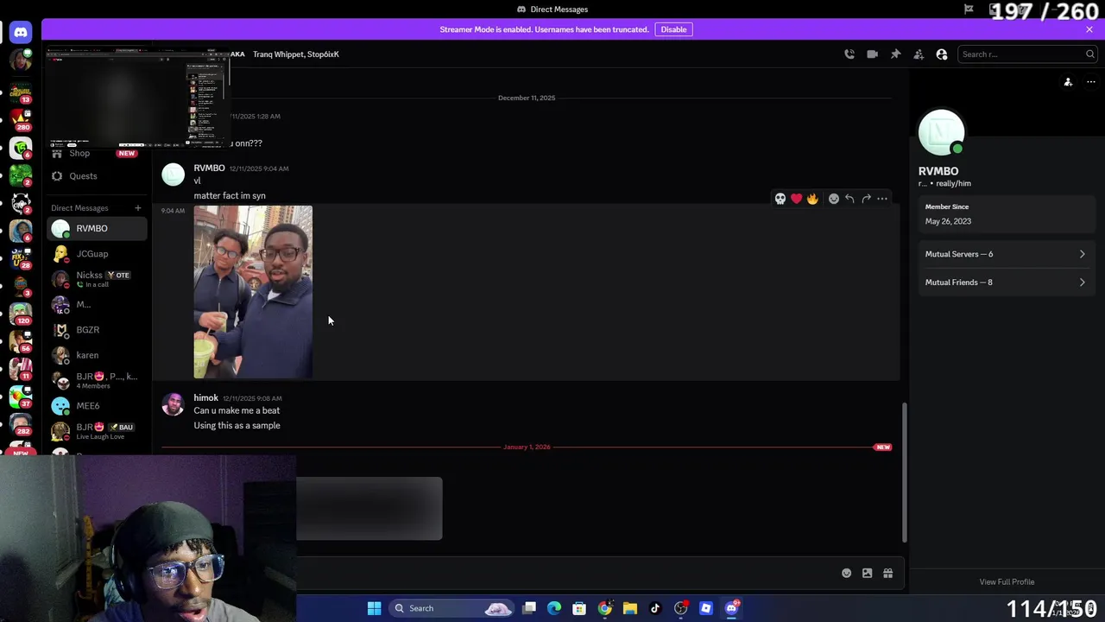Dismiss the Streamer Mode banner

(x=1089, y=29)
